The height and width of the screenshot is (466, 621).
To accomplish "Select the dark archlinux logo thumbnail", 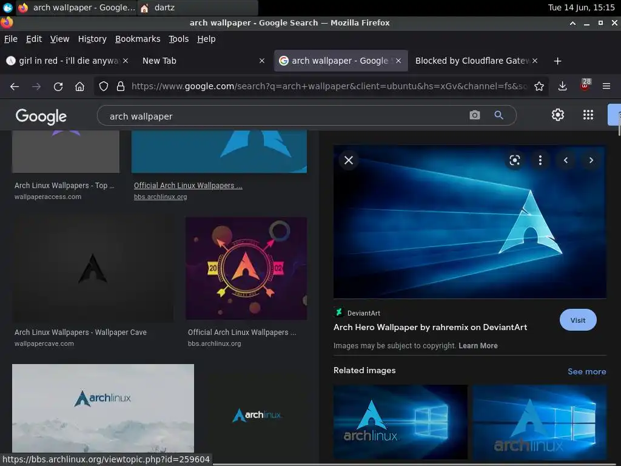I will point(257,414).
